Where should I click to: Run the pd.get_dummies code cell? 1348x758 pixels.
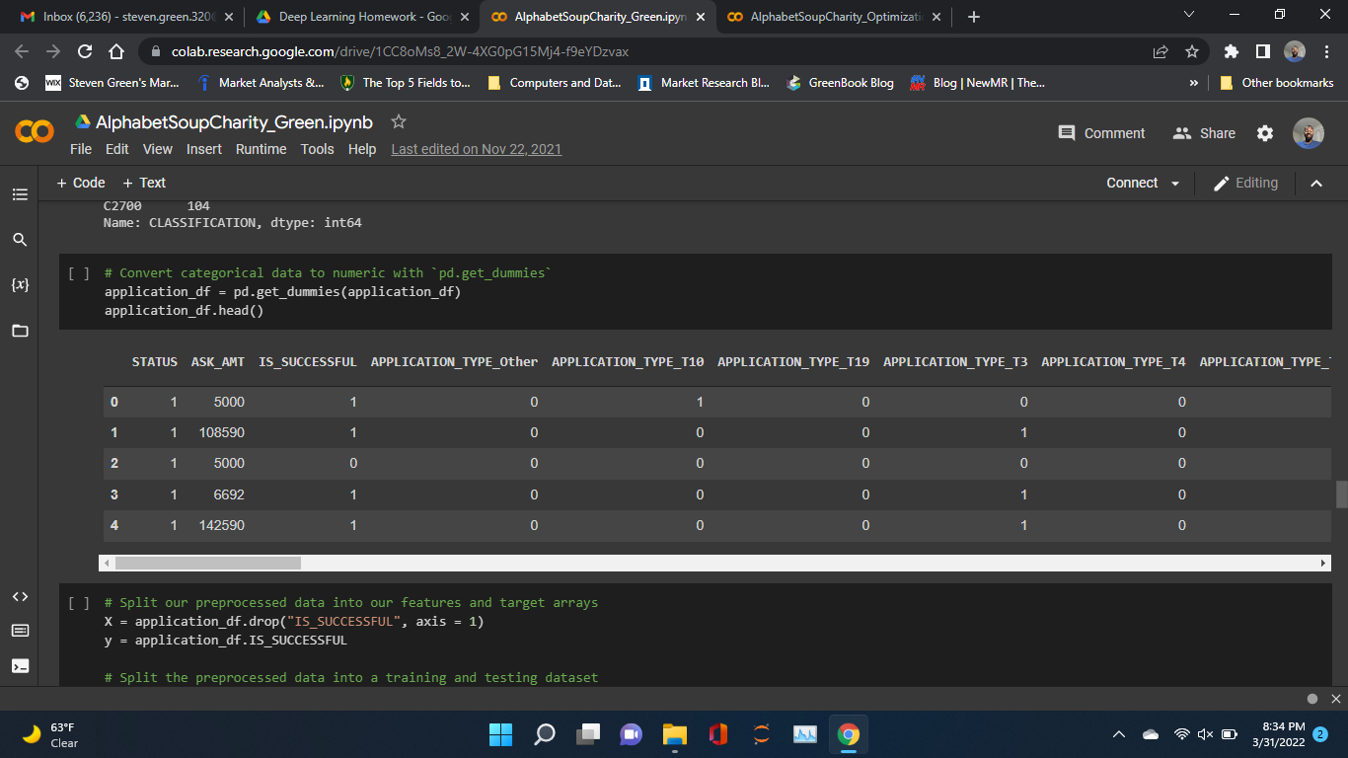click(x=79, y=273)
